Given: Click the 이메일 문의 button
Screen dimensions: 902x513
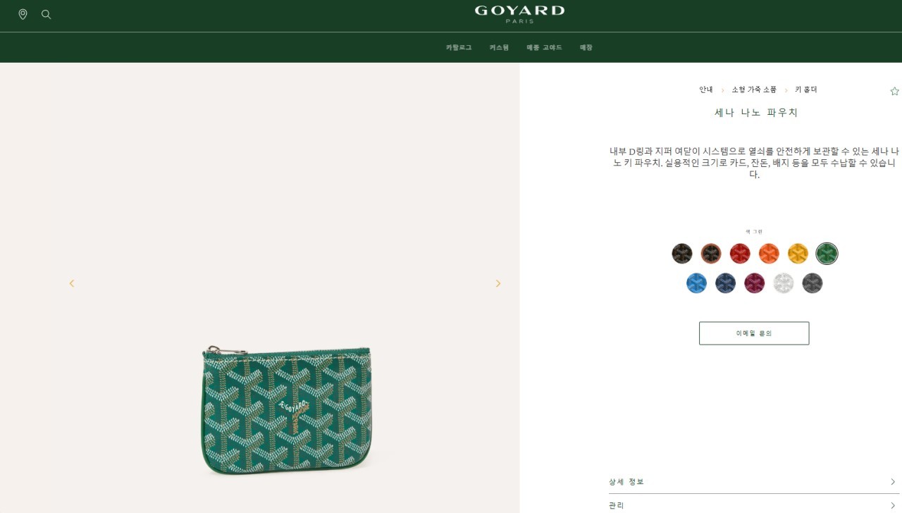Looking at the screenshot, I should click(x=754, y=333).
